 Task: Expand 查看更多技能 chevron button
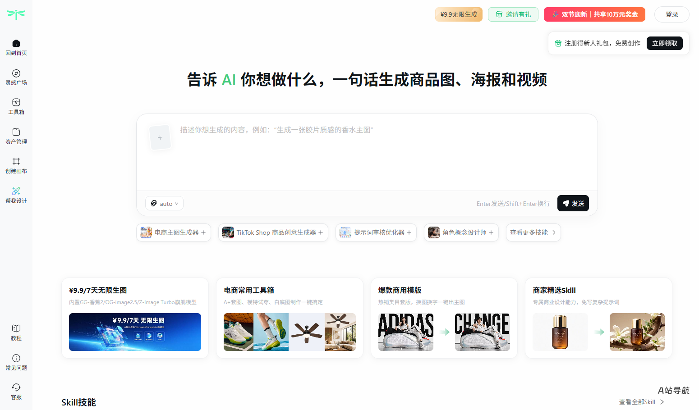(x=533, y=232)
